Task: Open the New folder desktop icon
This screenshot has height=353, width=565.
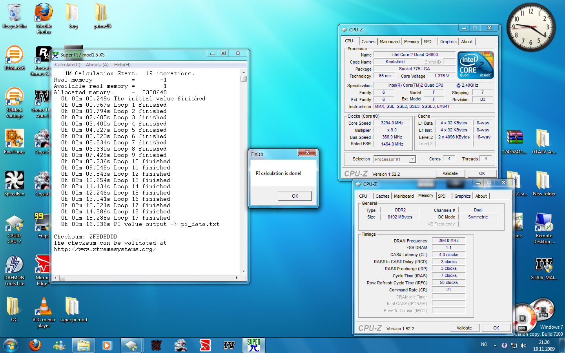Action: click(x=544, y=184)
